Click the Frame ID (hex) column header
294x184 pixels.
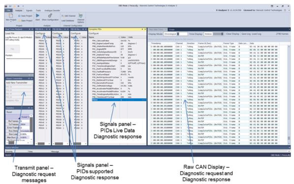204,43
